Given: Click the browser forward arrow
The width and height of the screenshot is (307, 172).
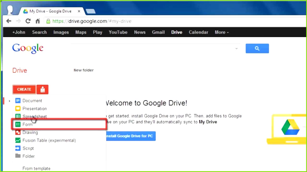Looking at the screenshot, I should 18,21.
